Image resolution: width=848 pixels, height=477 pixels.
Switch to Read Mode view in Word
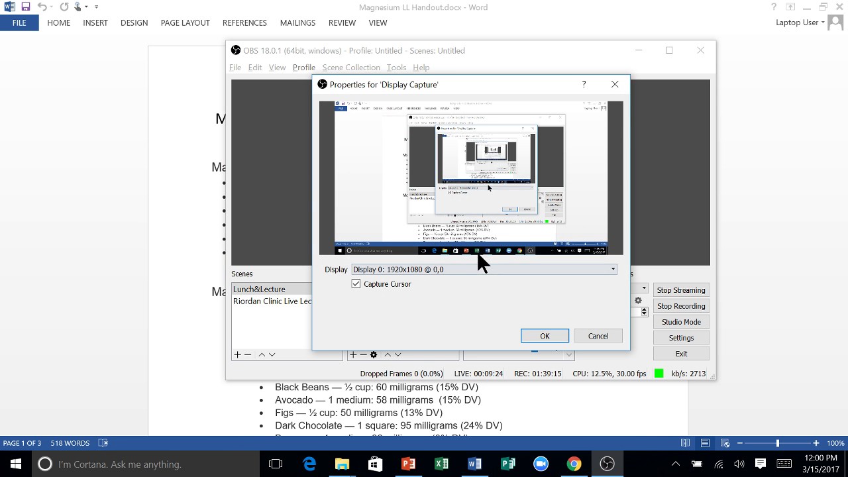click(686, 443)
